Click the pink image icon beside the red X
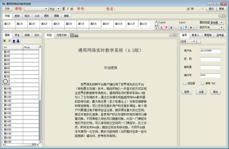 [x=196, y=27]
